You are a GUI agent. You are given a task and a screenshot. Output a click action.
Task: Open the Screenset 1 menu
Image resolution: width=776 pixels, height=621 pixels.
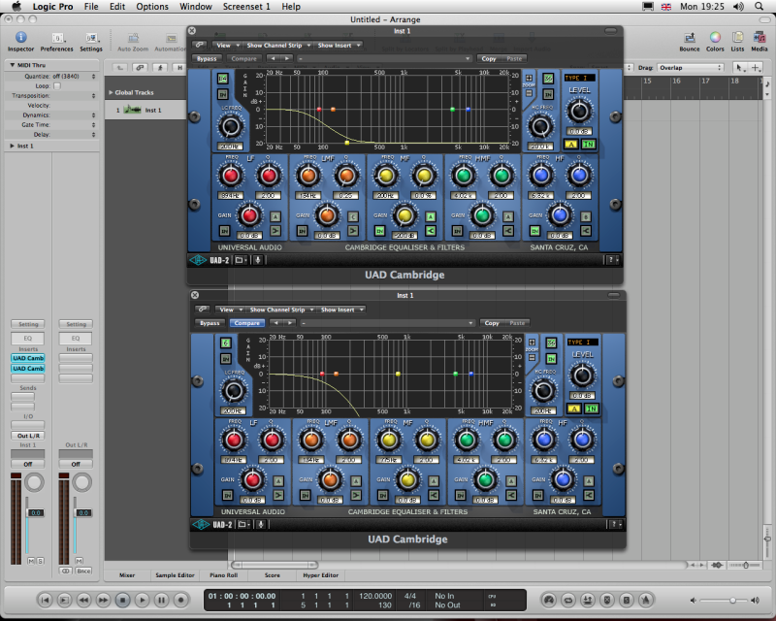tap(246, 7)
